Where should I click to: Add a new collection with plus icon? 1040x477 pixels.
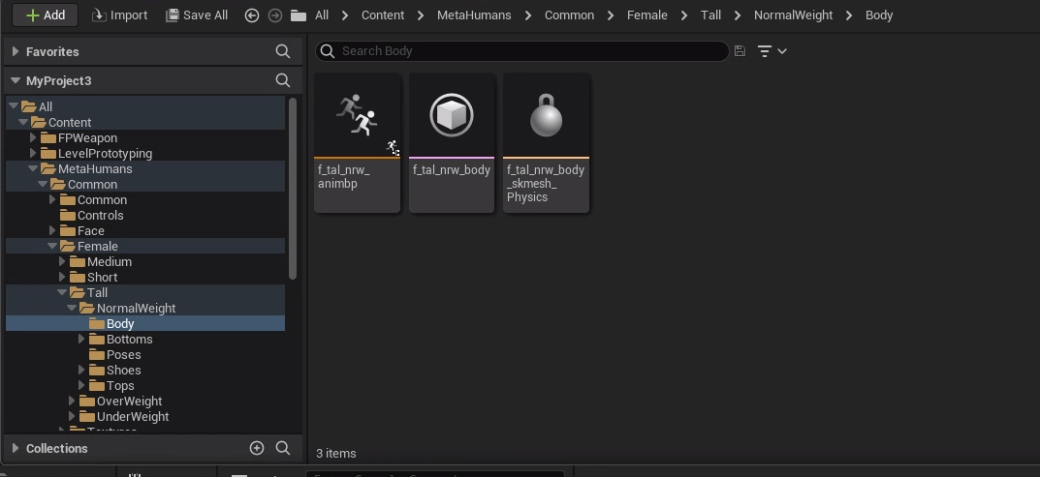pos(257,448)
